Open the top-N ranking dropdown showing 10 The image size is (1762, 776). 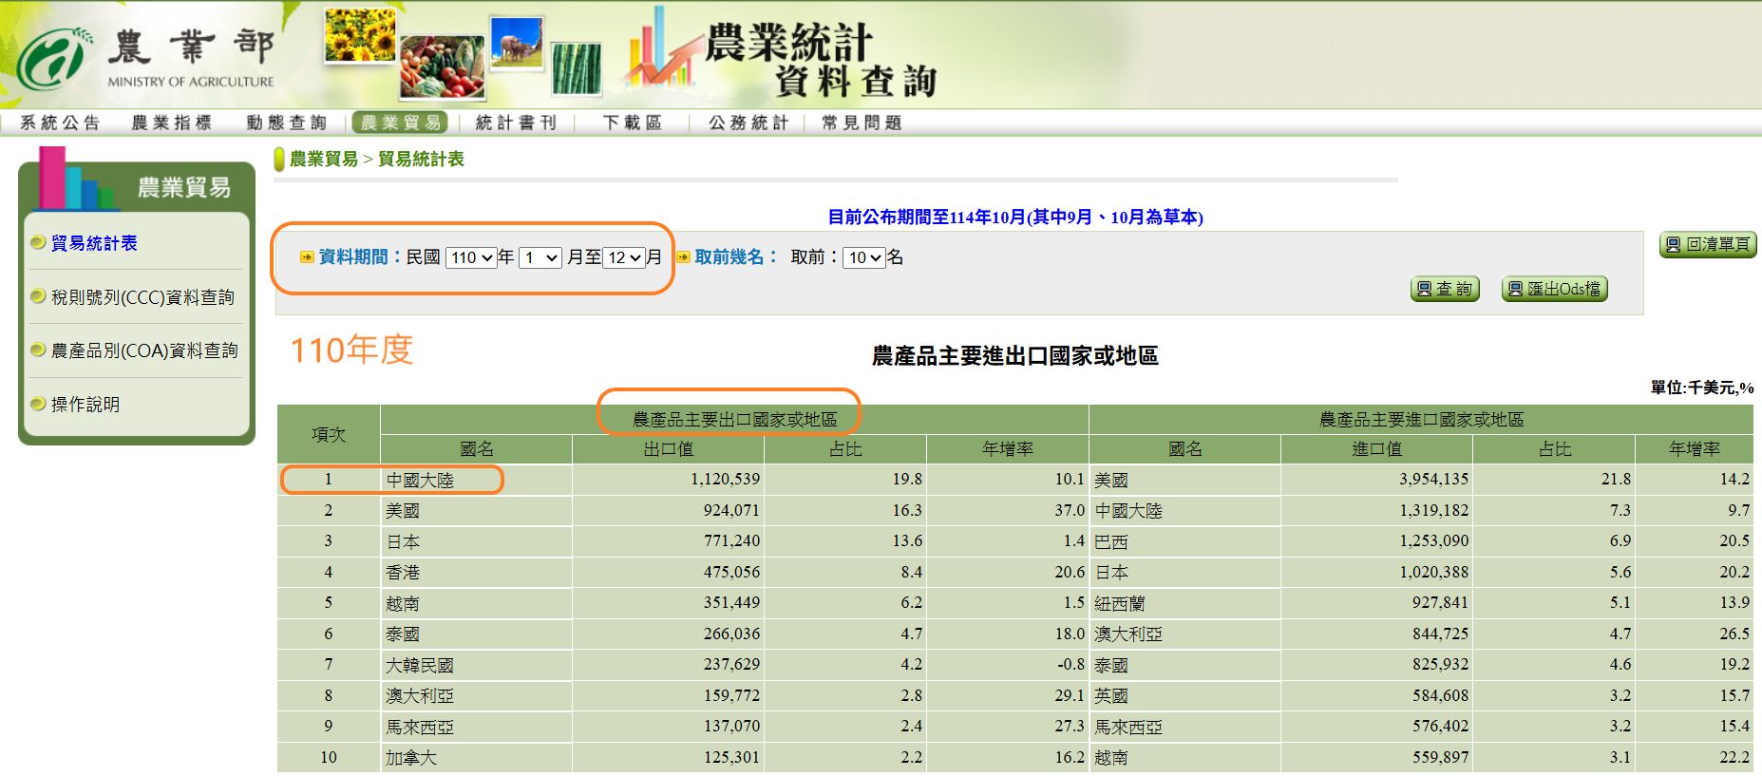click(x=863, y=257)
